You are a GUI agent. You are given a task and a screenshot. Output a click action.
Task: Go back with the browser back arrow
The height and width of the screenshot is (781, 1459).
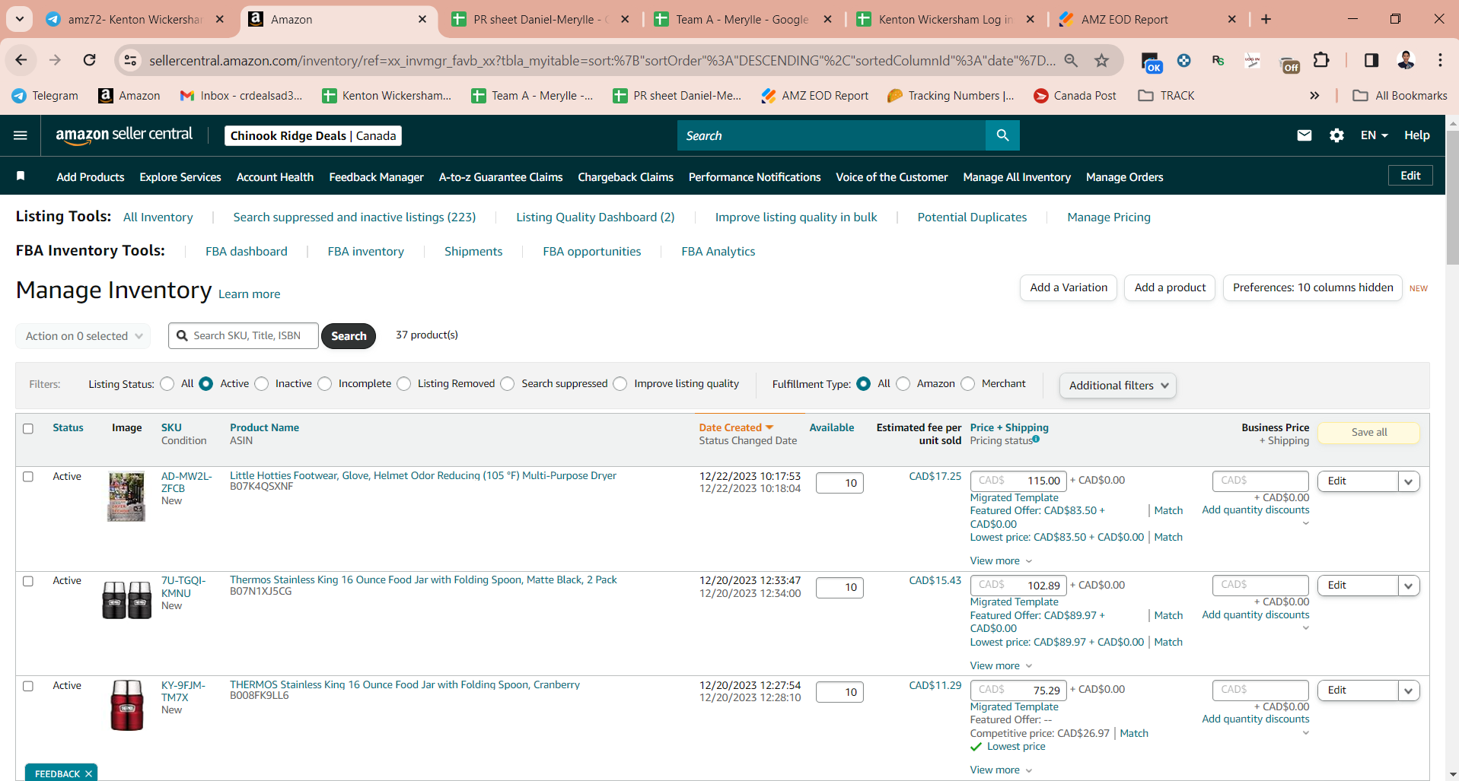pos(21,60)
